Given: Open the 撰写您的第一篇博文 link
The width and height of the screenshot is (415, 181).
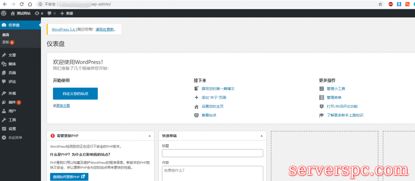Looking at the screenshot, I should (218, 88).
